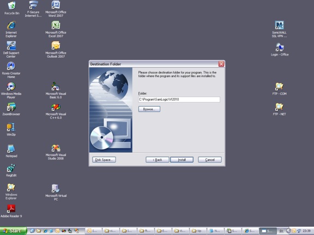This screenshot has width=314, height=235.
Task: Open the Notepad desktop shortcut
Action: (x=11, y=151)
